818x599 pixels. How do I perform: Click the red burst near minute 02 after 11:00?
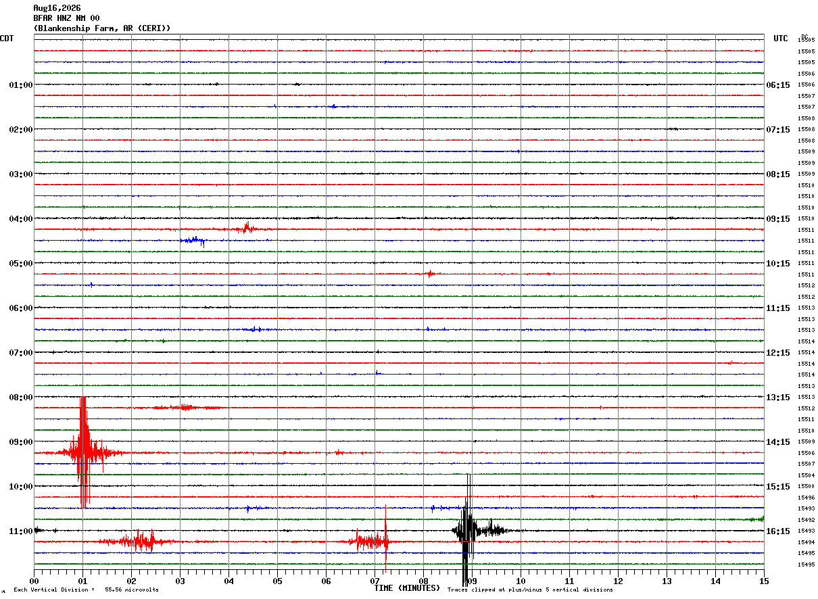click(141, 541)
